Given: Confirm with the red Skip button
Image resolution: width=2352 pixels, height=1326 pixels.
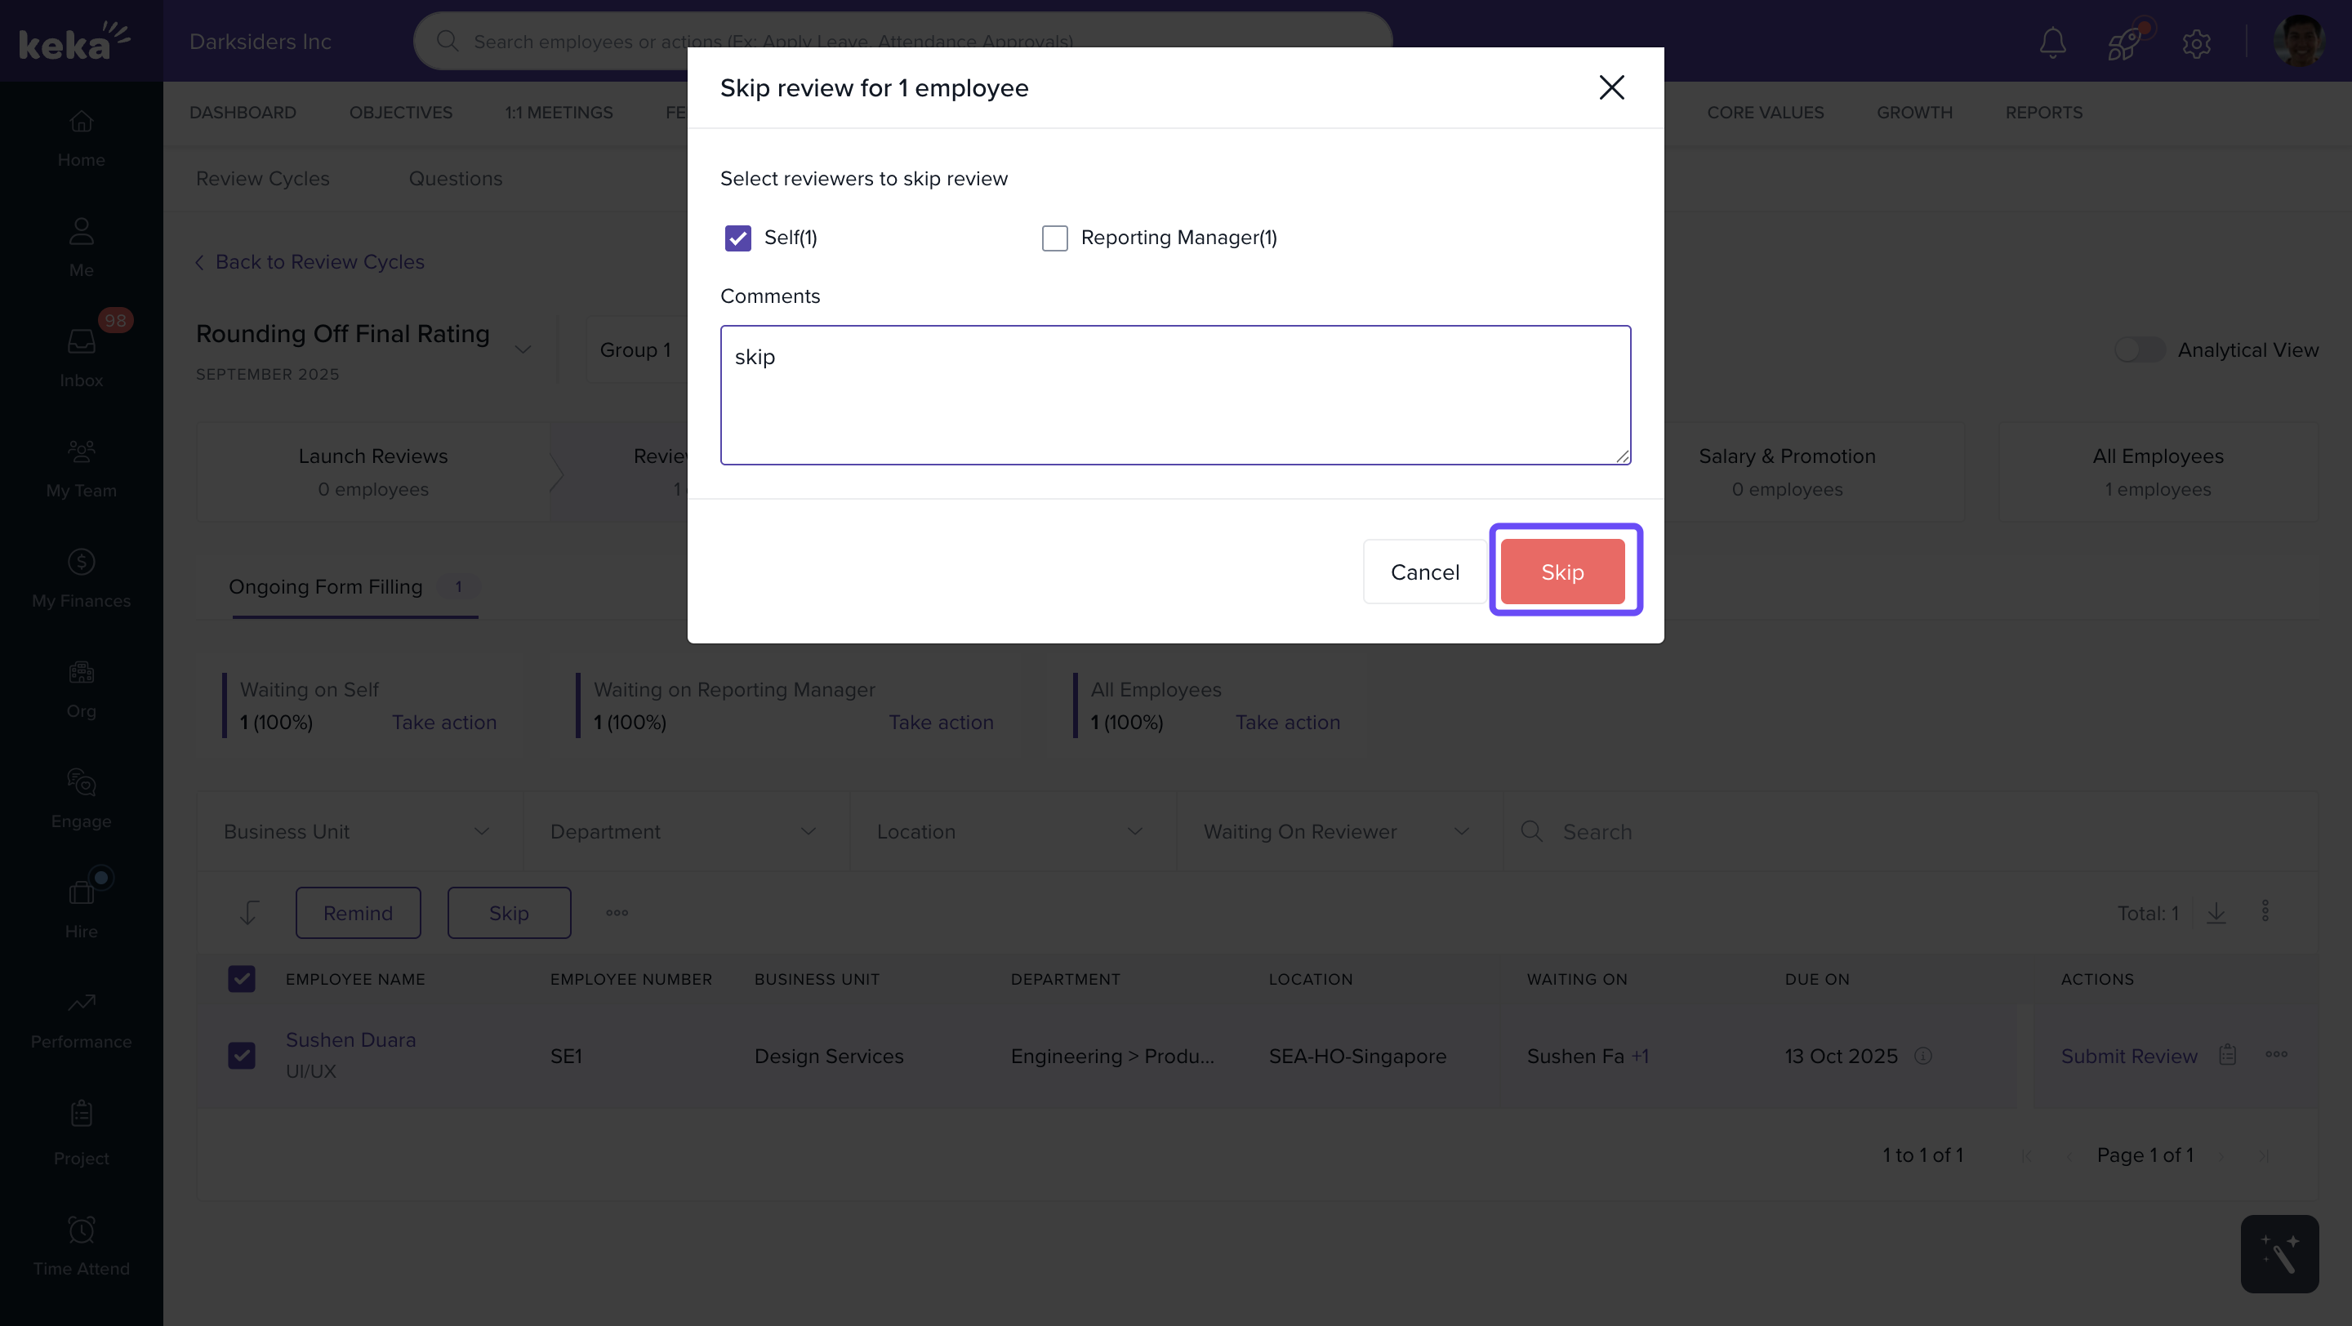Looking at the screenshot, I should click(x=1562, y=572).
